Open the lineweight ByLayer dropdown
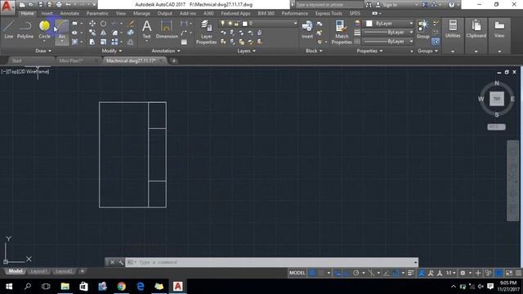 click(389, 33)
